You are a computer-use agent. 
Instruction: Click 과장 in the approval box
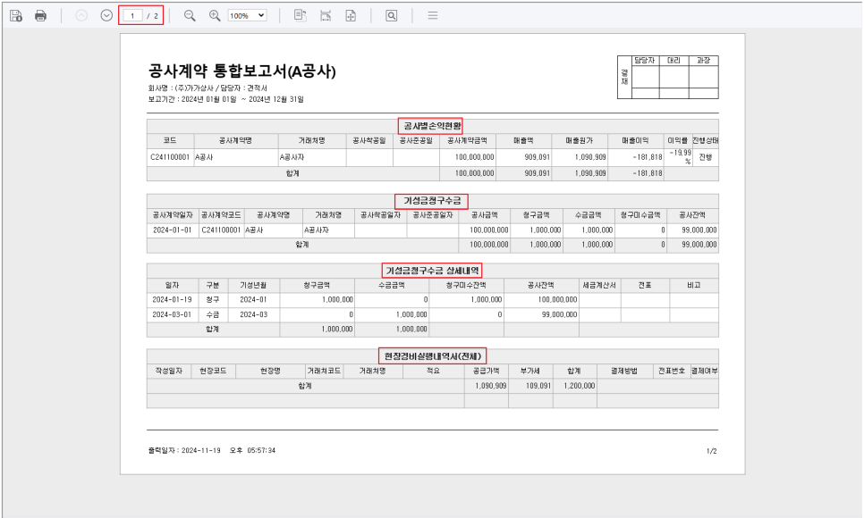pos(704,61)
